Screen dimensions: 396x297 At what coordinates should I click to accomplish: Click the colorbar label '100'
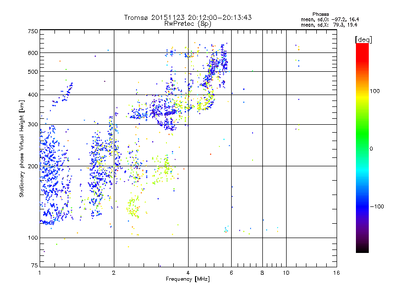(x=375, y=91)
